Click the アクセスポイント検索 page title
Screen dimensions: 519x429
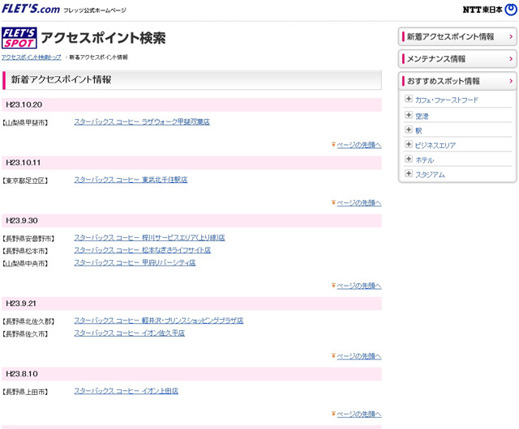pyautogui.click(x=103, y=38)
